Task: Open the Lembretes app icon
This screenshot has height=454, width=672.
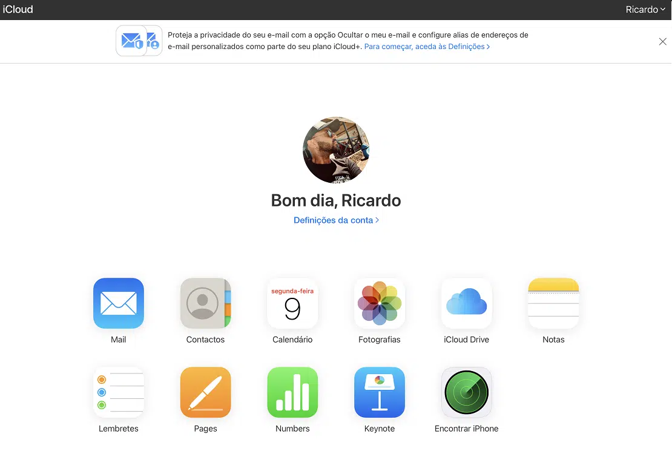Action: [x=118, y=392]
